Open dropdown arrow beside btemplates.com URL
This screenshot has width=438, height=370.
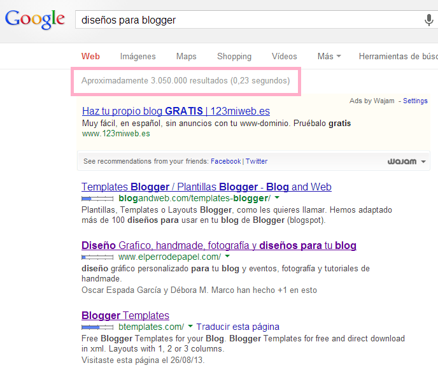(190, 326)
